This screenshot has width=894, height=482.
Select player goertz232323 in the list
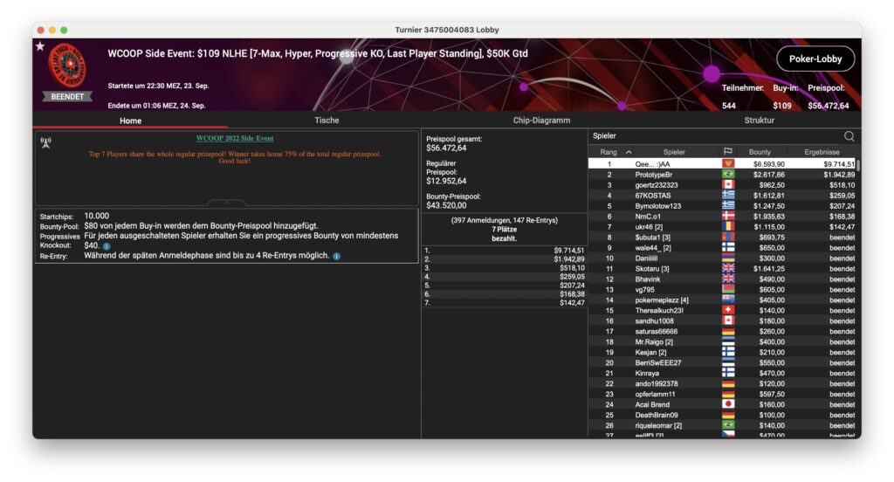pyautogui.click(x=657, y=185)
